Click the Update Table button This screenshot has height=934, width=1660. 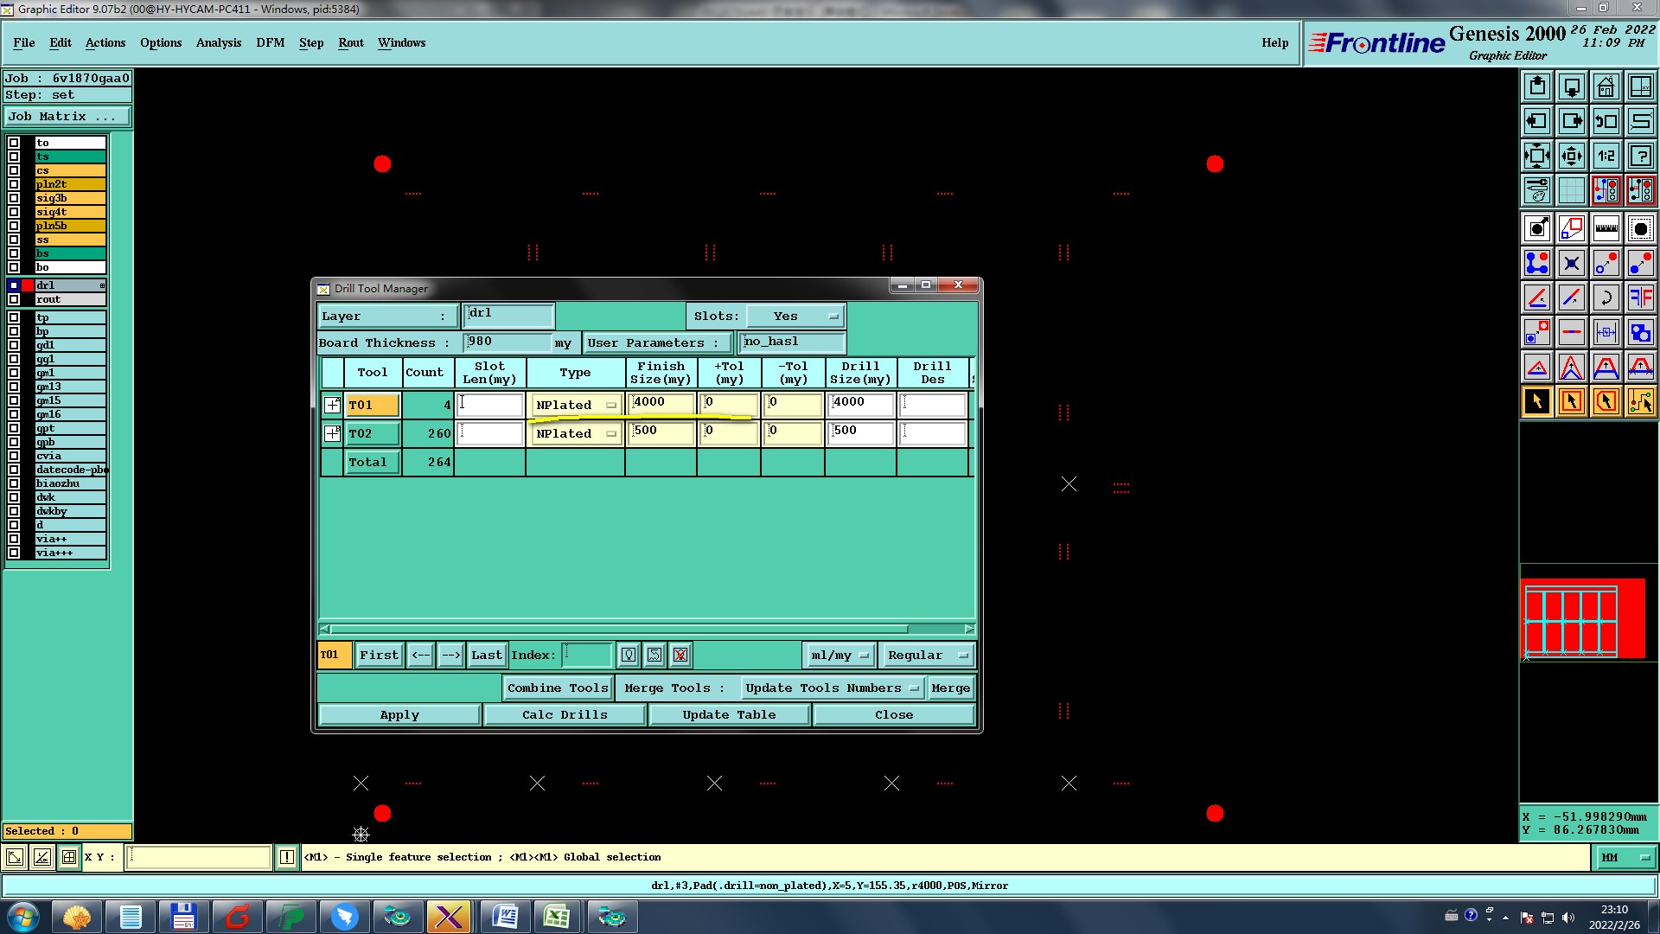tap(729, 715)
